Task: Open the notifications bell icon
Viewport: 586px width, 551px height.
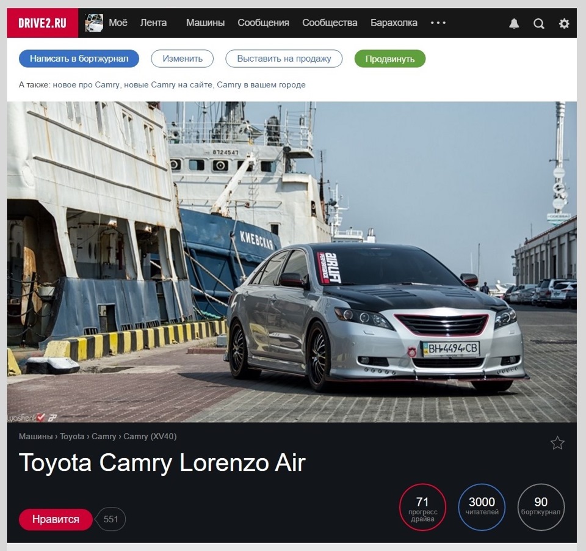Action: (514, 23)
